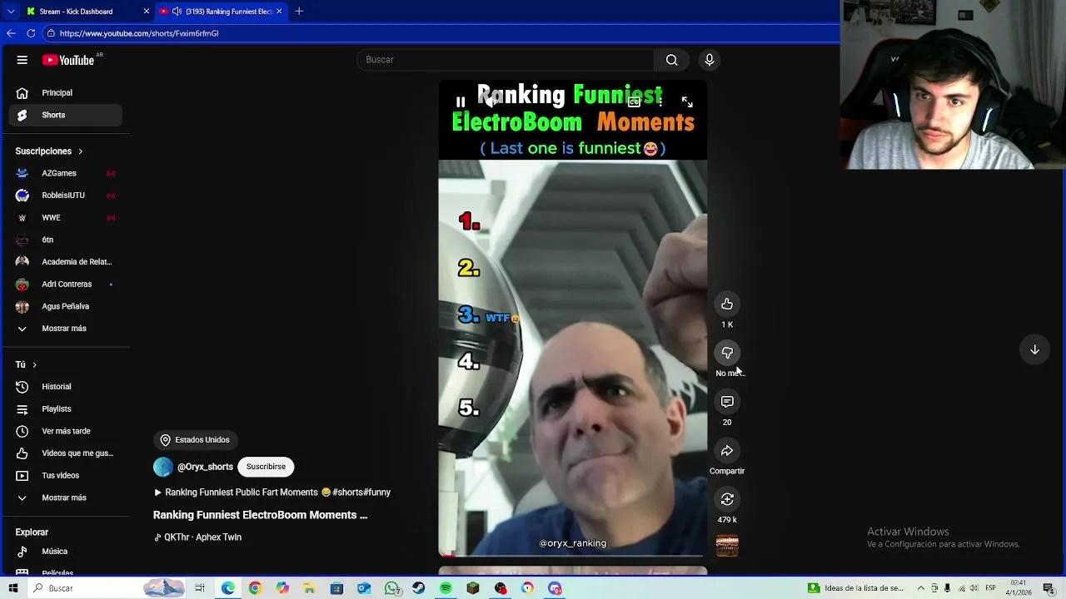Open the Adri Contreras channel
The image size is (1066, 599).
click(x=66, y=285)
